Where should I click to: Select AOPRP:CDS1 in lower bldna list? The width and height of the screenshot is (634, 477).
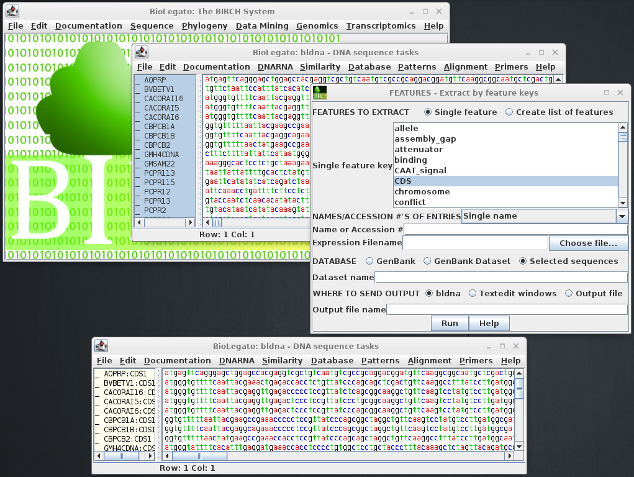tap(125, 373)
